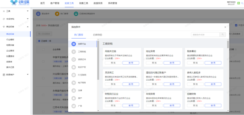Select the 广告 megaphone icon
The height and width of the screenshot is (115, 244).
pyautogui.click(x=74, y=106)
